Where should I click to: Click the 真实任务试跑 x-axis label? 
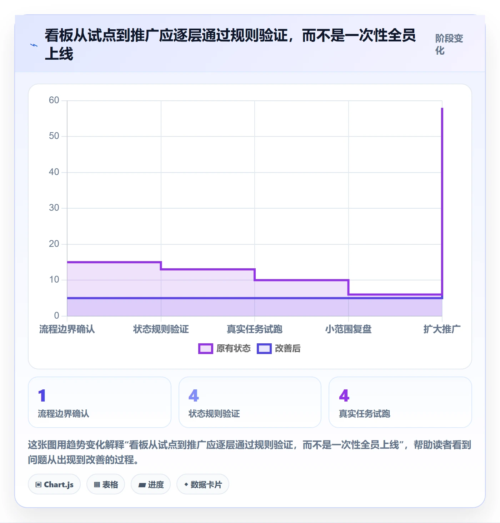point(255,329)
